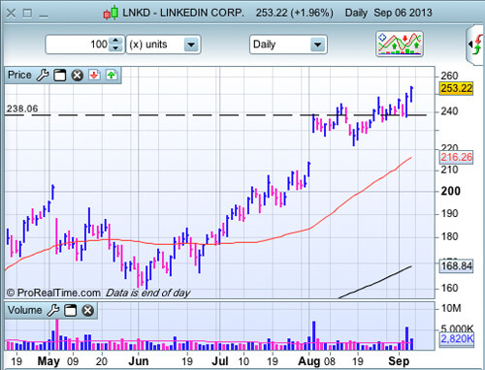
Task: Remove the Price panel with X icon
Action: click(x=78, y=76)
